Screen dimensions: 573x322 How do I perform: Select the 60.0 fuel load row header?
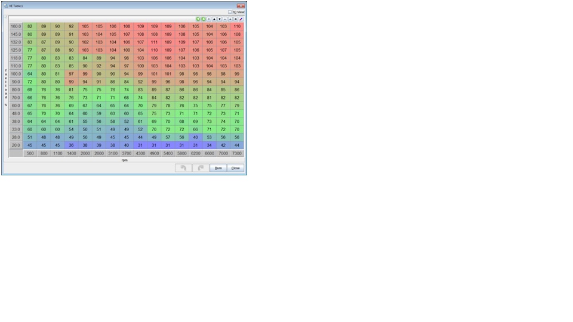pyautogui.click(x=16, y=106)
